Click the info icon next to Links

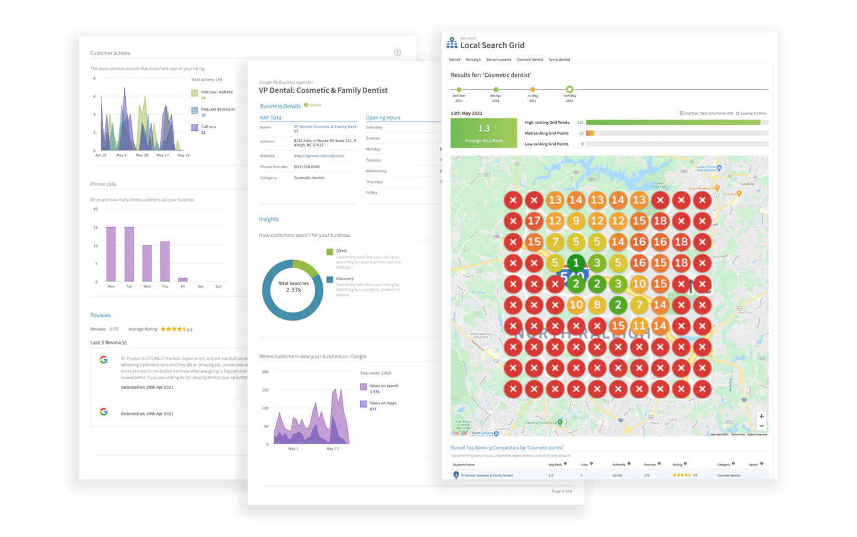point(591,464)
